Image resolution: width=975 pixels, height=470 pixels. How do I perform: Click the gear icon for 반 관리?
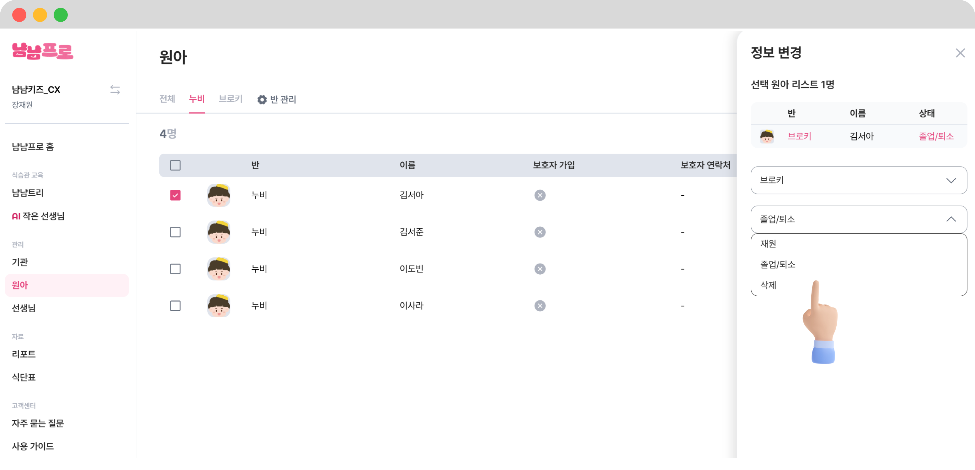262,99
